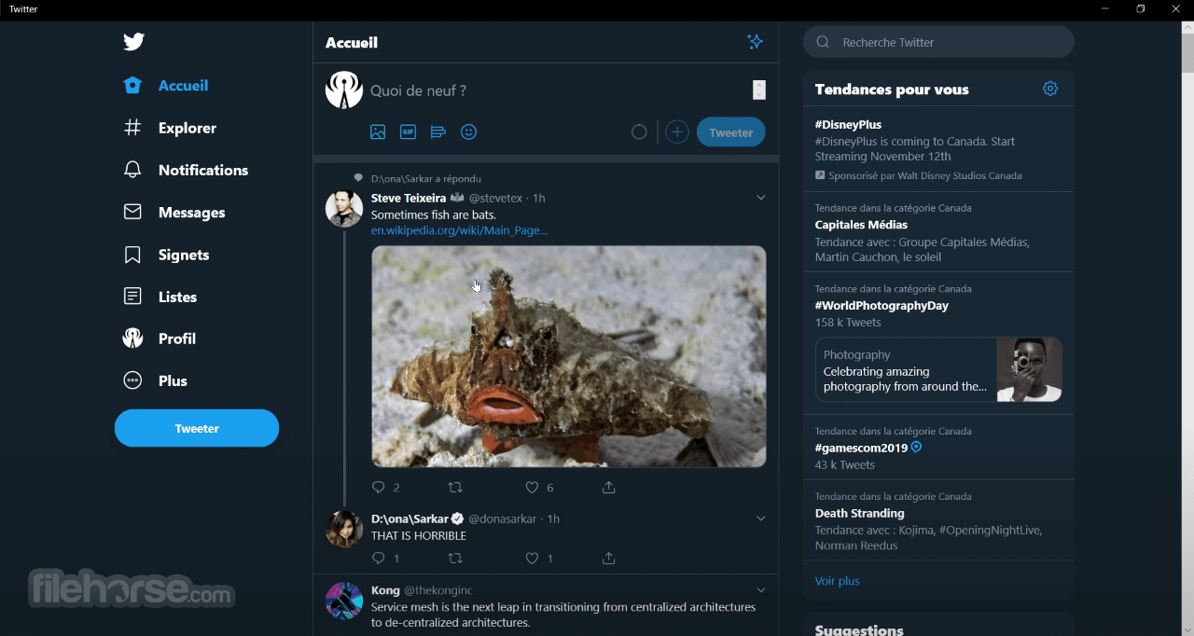Expand menu on donasarkar's reply
Screen dimensions: 1194x636
pyautogui.click(x=761, y=518)
